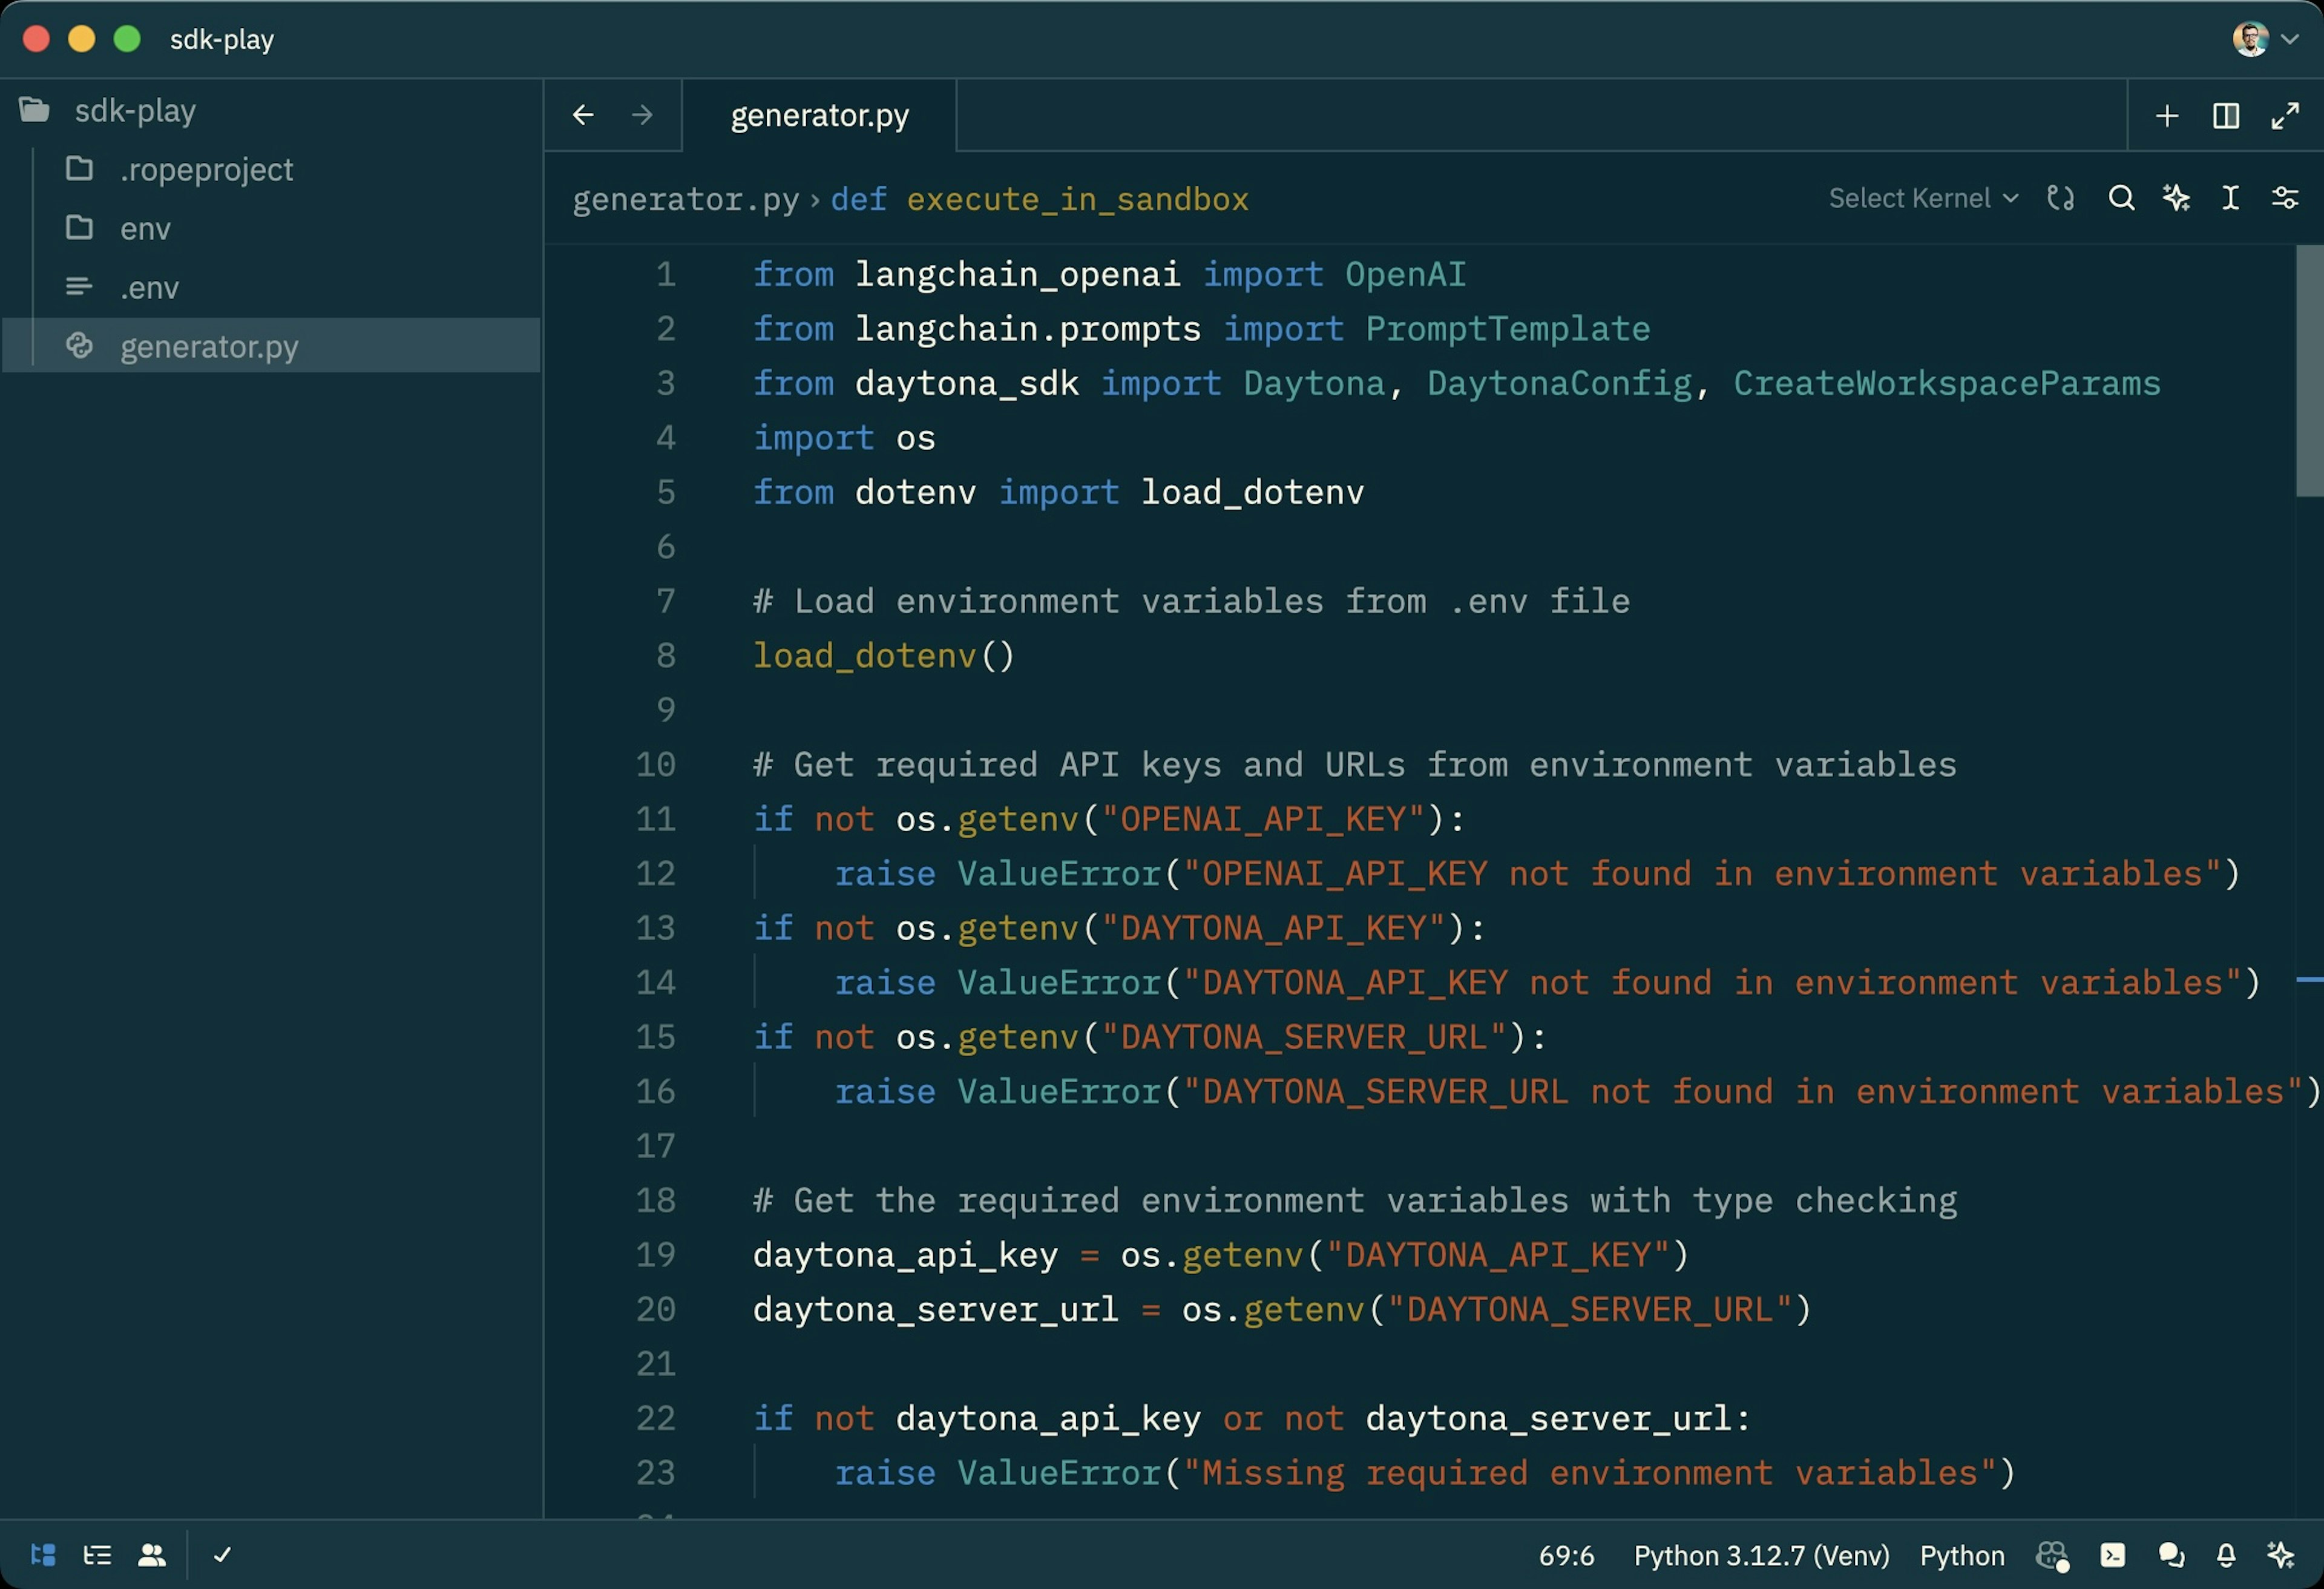Click CreateWorkspaceParams on line 3
Screen dimensions: 2324x1589
point(1947,383)
